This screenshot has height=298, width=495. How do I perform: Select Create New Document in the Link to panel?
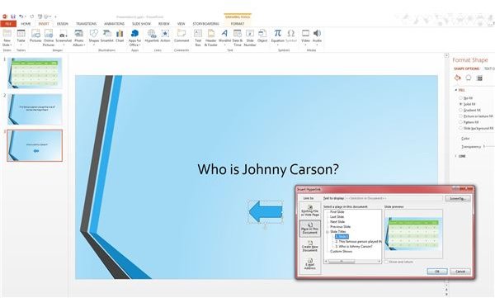point(309,246)
